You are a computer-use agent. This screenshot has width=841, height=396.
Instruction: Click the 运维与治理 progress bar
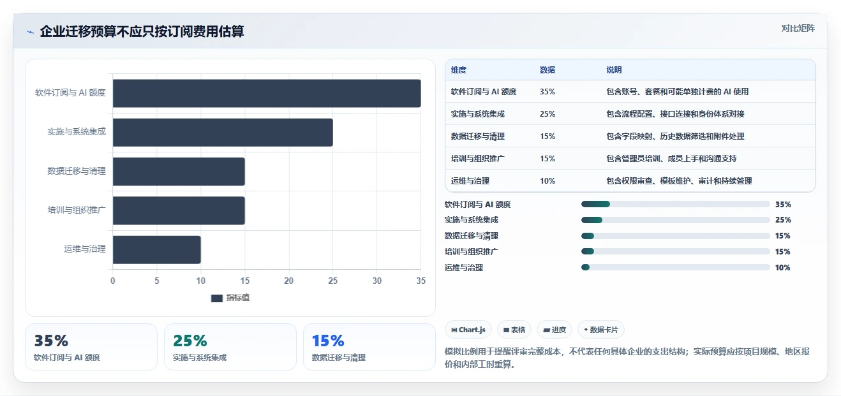[x=675, y=268]
